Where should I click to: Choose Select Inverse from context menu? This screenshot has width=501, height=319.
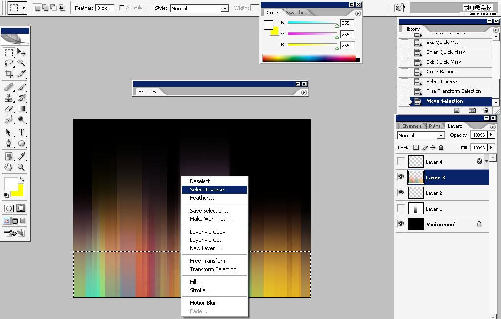(x=207, y=190)
